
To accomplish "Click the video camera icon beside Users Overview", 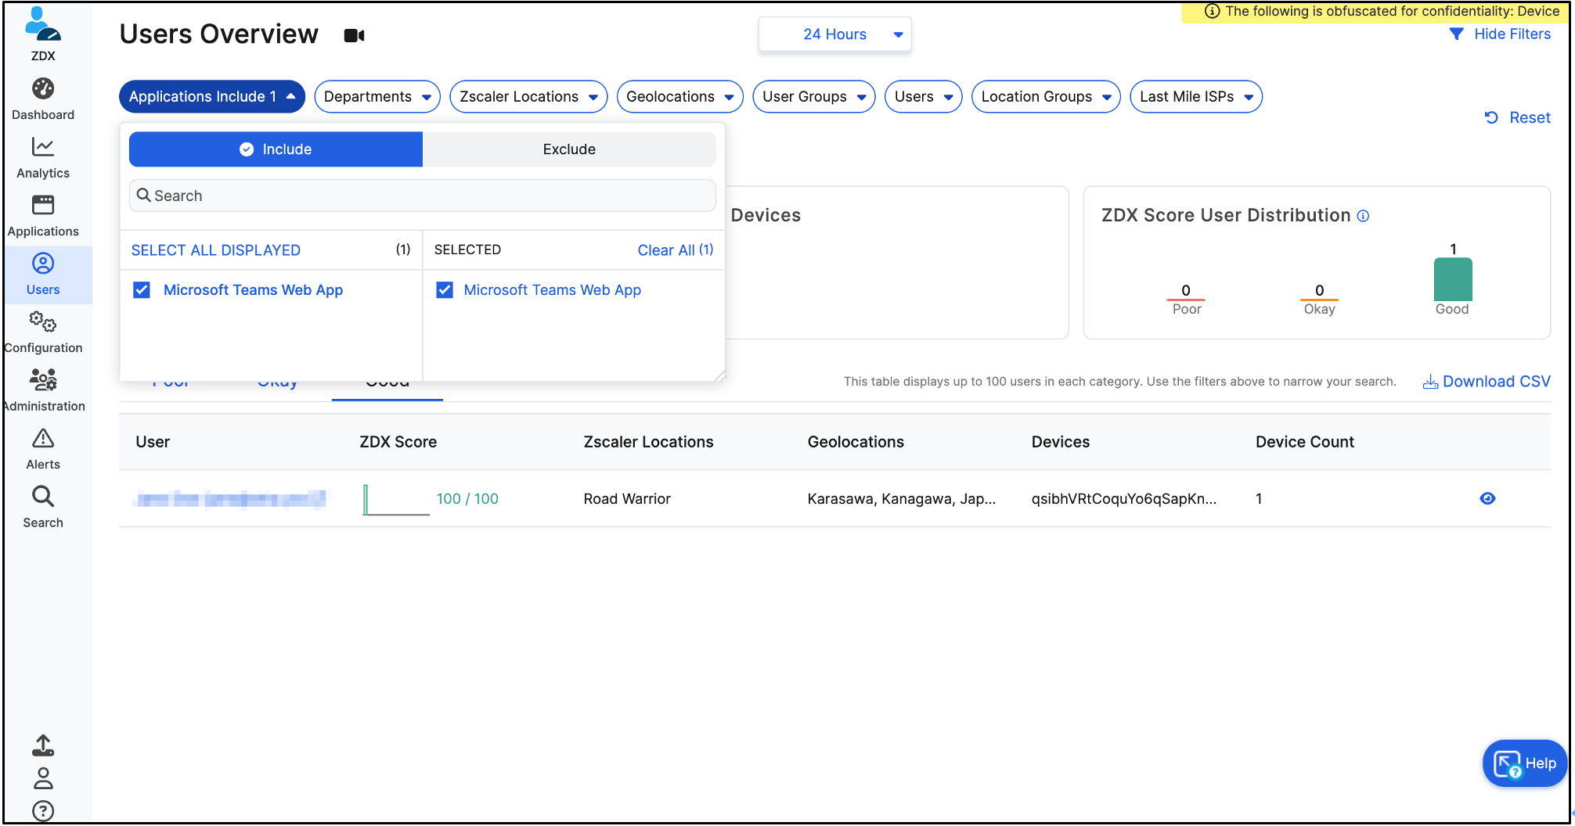I will click(x=355, y=35).
